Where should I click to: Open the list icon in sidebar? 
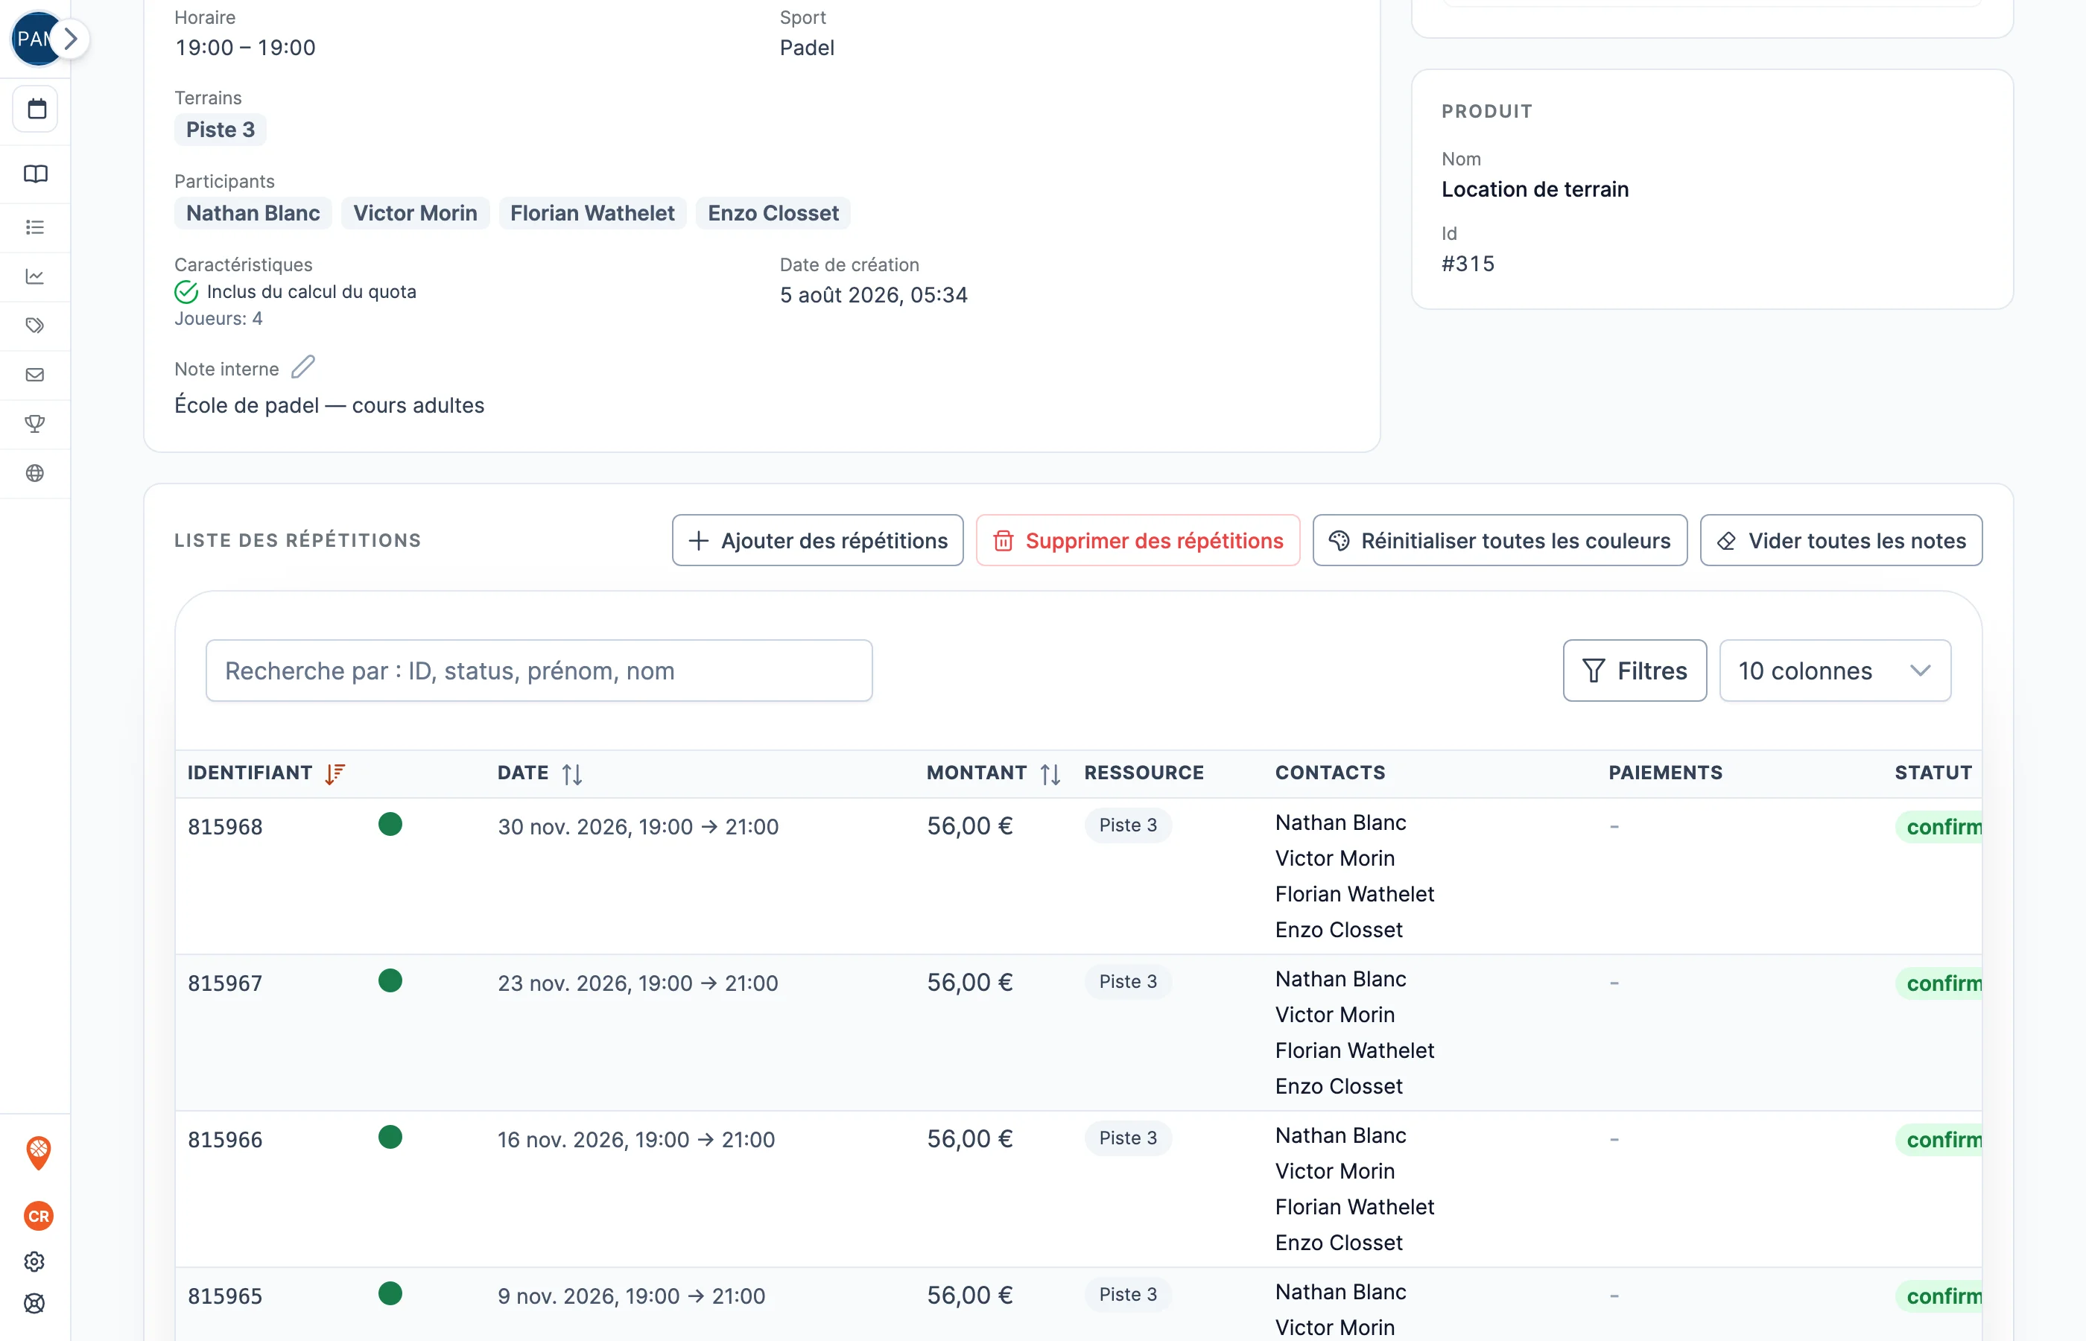[x=35, y=227]
